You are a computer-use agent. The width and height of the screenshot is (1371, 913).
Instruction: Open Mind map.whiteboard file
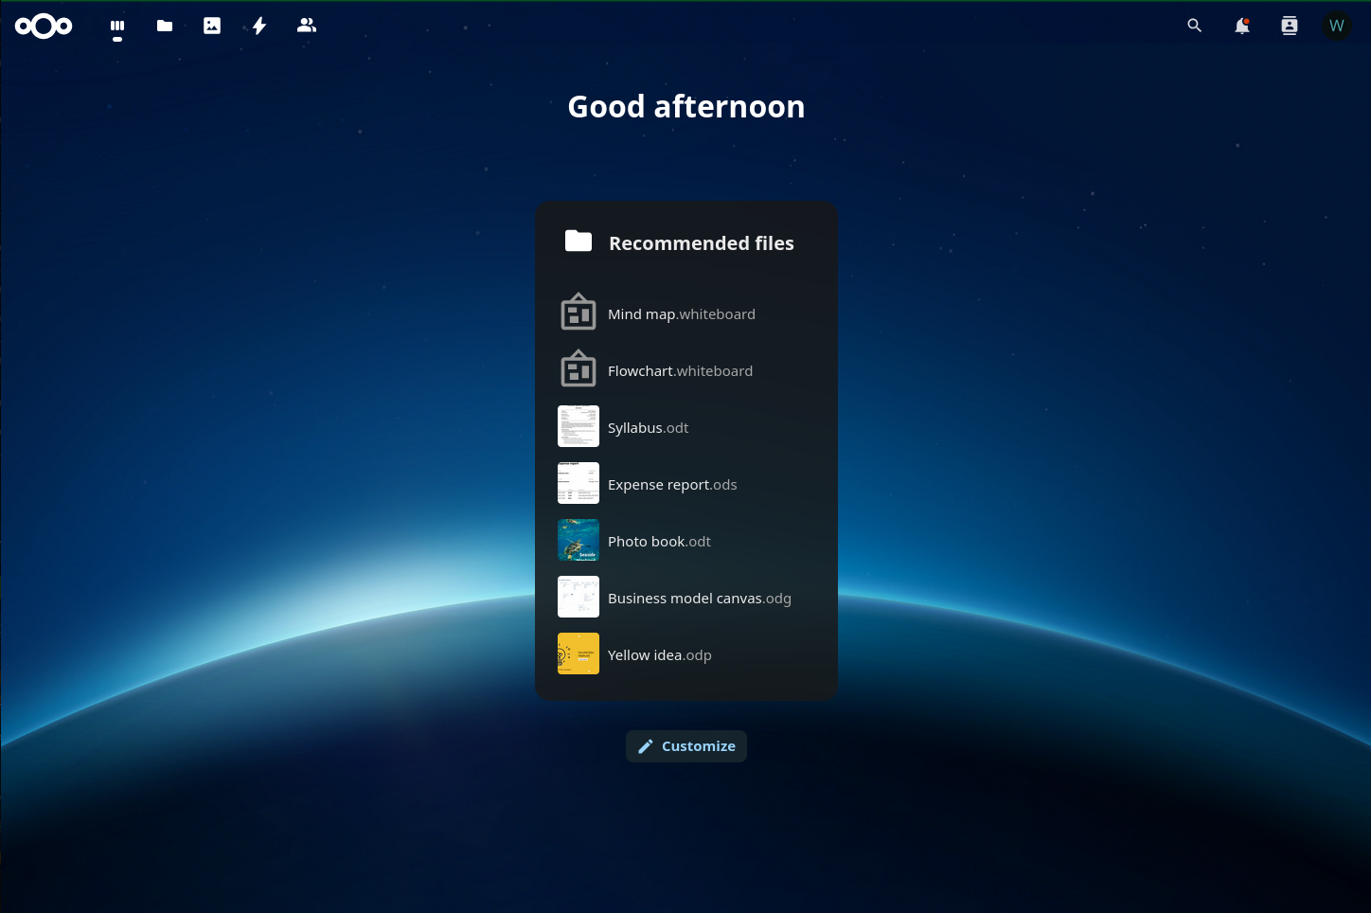click(x=682, y=314)
